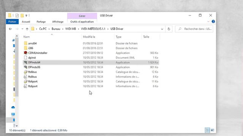243x136 pixels.
Task: Sort files by the Taille column
Action: (x=146, y=37)
